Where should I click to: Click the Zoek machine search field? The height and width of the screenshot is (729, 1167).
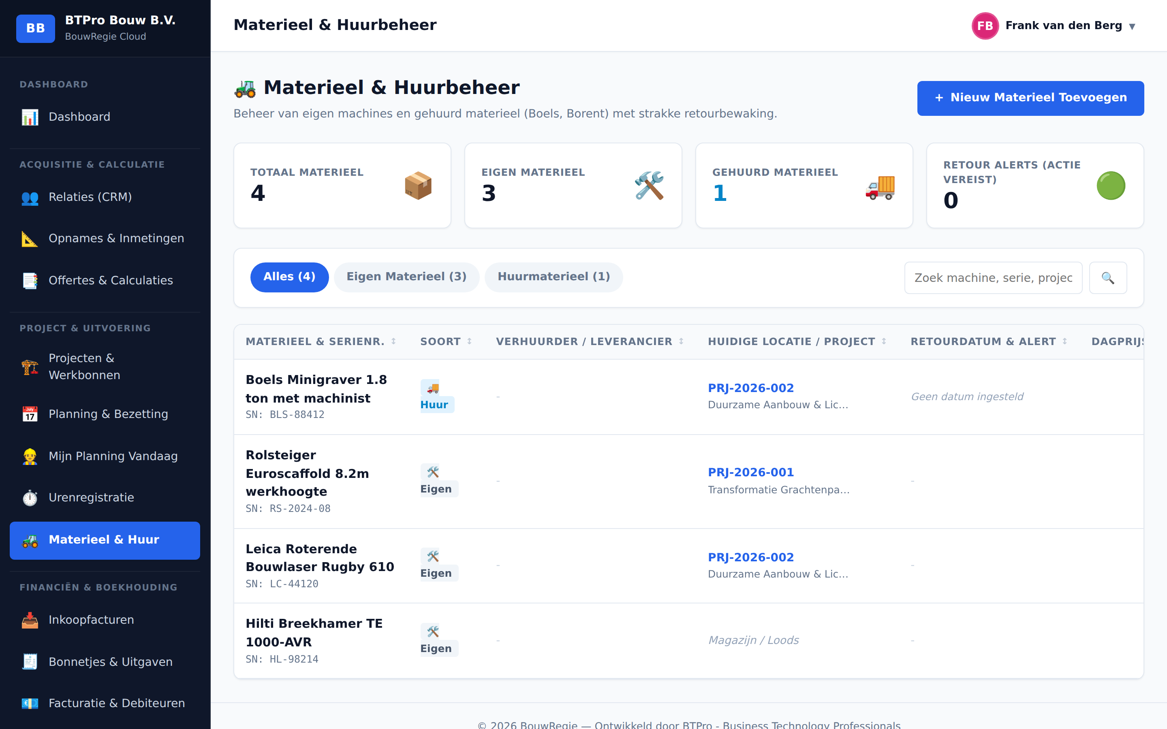[994, 278]
